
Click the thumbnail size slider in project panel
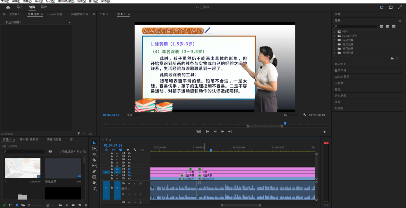tap(28, 205)
